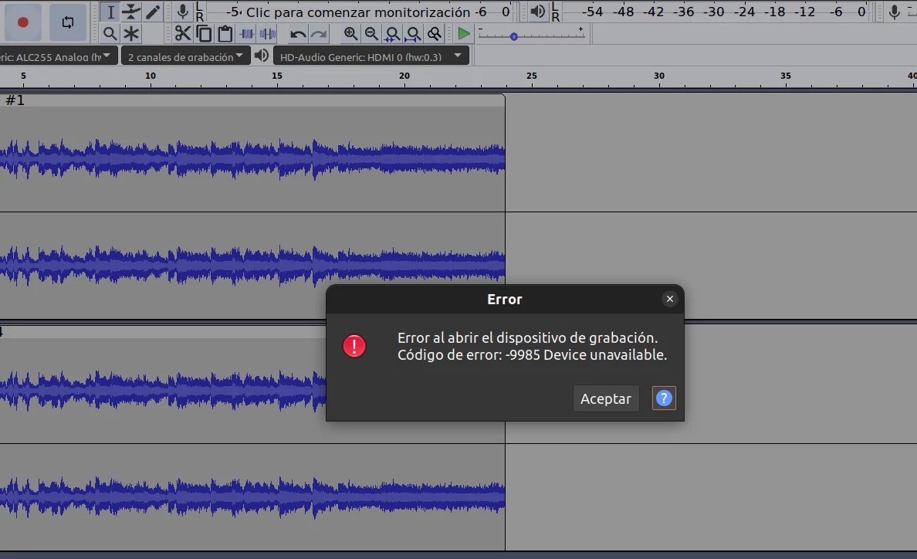Open the recording device dropdown
917x559 pixels.
[x=58, y=55]
